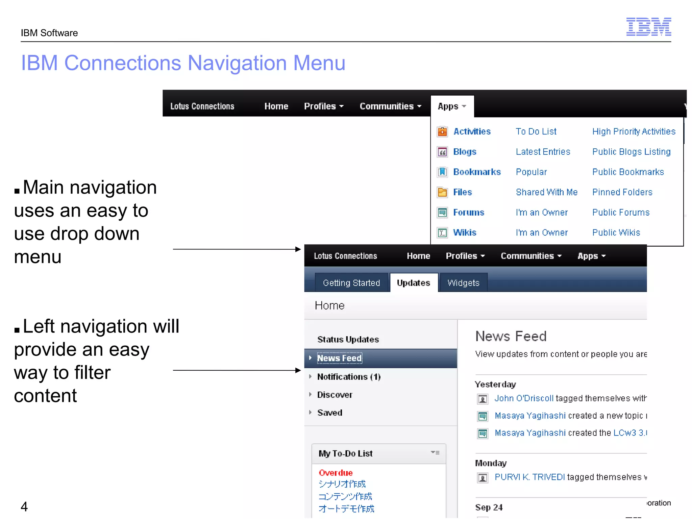This screenshot has height=519, width=692.
Task: Click John O'Driscoll's profile icon in News Feed
Action: coord(483,399)
